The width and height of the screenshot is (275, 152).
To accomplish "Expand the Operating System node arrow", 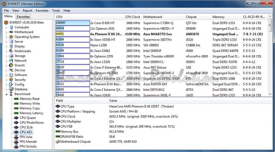I will coord(6,37).
